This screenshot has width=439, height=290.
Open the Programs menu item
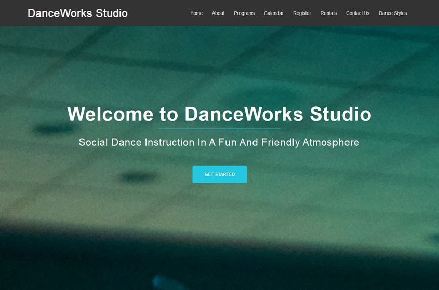(244, 13)
